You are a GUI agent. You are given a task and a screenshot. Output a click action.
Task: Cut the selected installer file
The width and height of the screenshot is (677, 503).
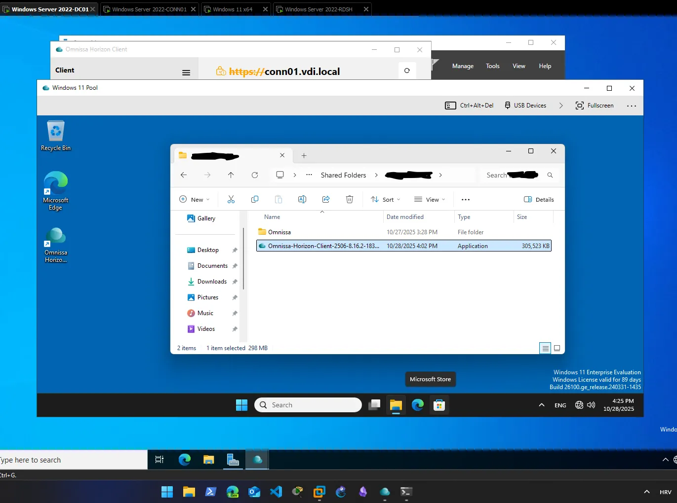(x=231, y=199)
